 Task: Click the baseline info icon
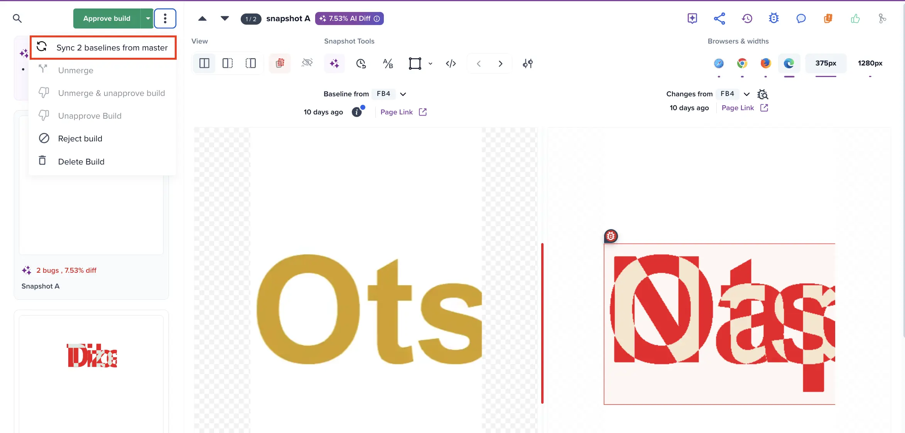[x=357, y=112]
